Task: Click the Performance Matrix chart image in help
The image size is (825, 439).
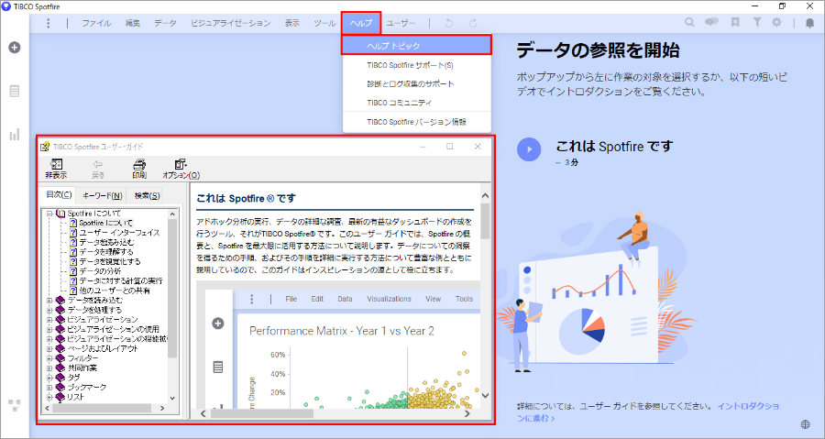Action: [x=337, y=345]
